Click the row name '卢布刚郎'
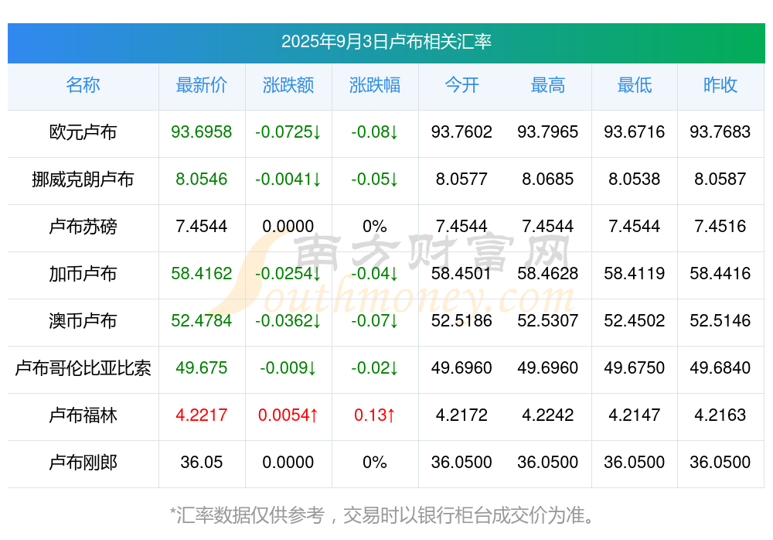The image size is (773, 540). [x=83, y=463]
